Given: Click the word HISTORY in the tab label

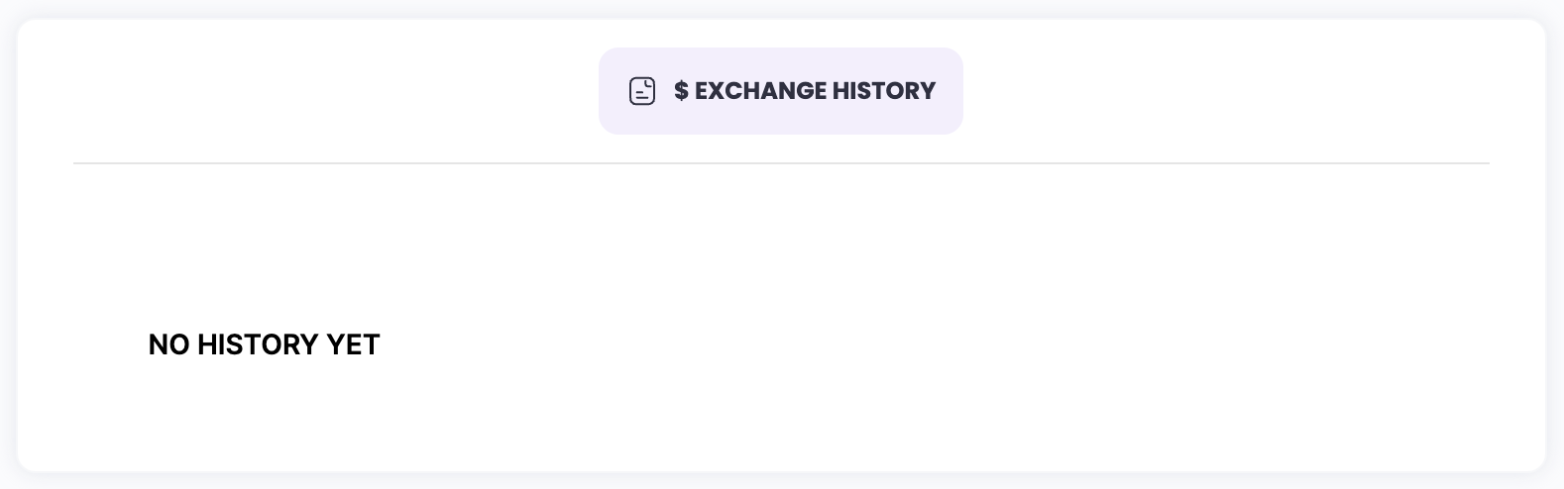Looking at the screenshot, I should click(884, 91).
